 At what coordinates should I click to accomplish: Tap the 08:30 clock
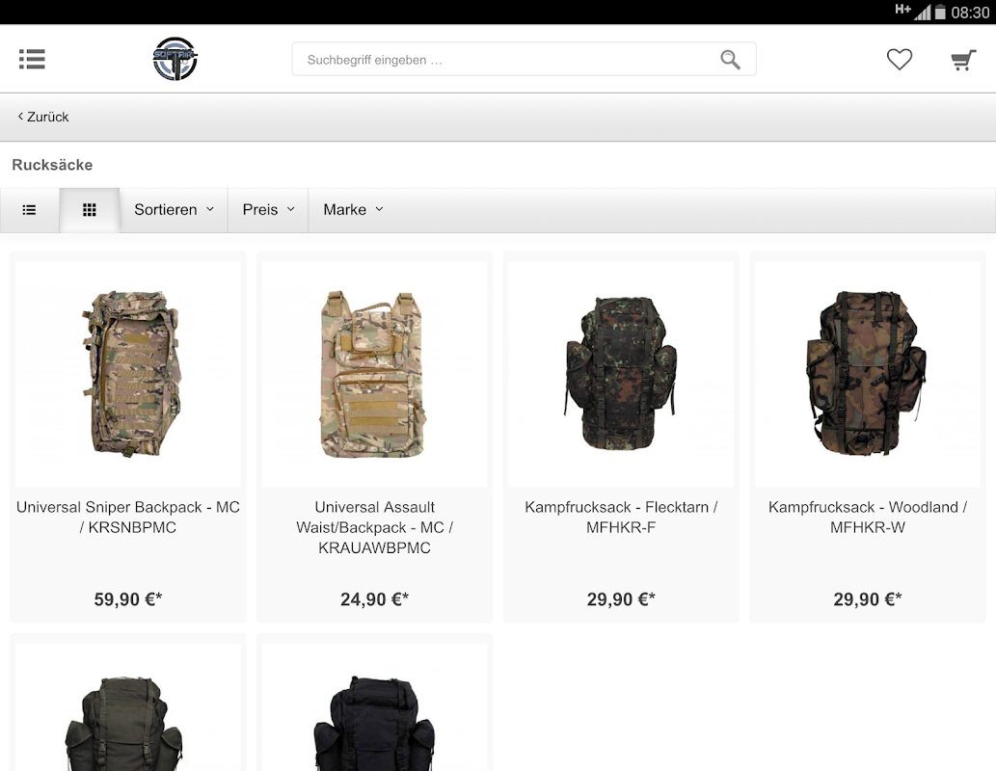point(970,13)
